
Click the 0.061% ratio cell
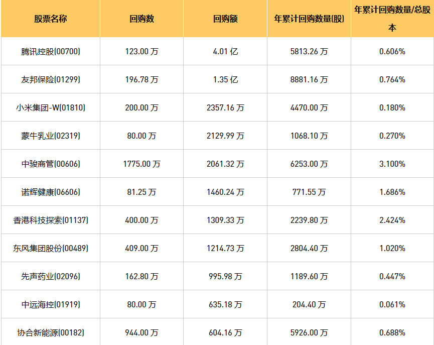392,304
